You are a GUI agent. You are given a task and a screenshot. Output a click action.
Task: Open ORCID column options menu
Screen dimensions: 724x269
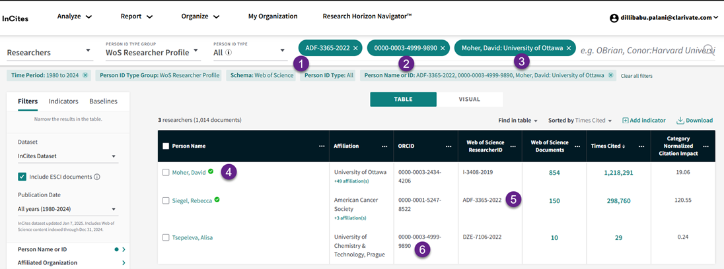pyautogui.click(x=449, y=146)
